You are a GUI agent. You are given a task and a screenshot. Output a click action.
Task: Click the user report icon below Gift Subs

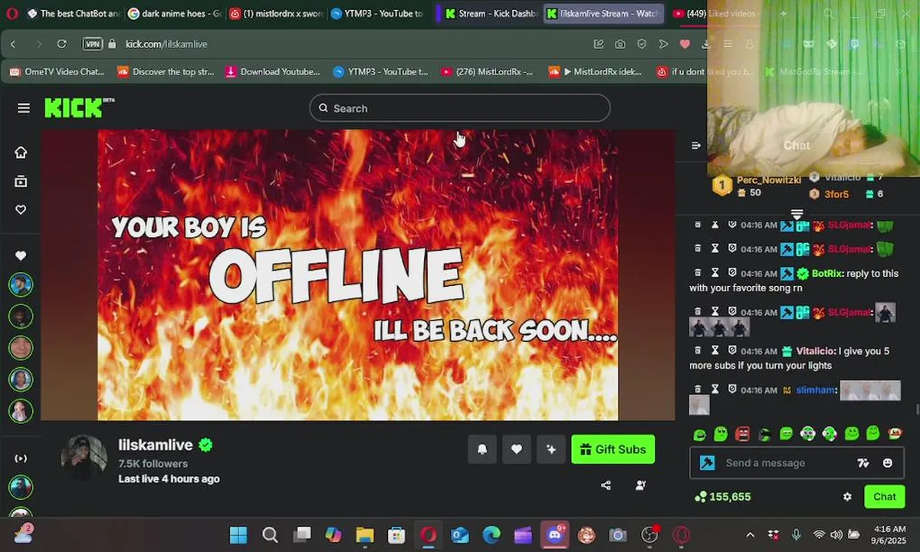pyautogui.click(x=641, y=485)
